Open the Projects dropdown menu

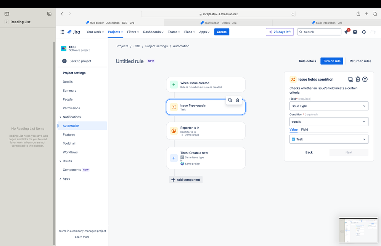tap(116, 32)
